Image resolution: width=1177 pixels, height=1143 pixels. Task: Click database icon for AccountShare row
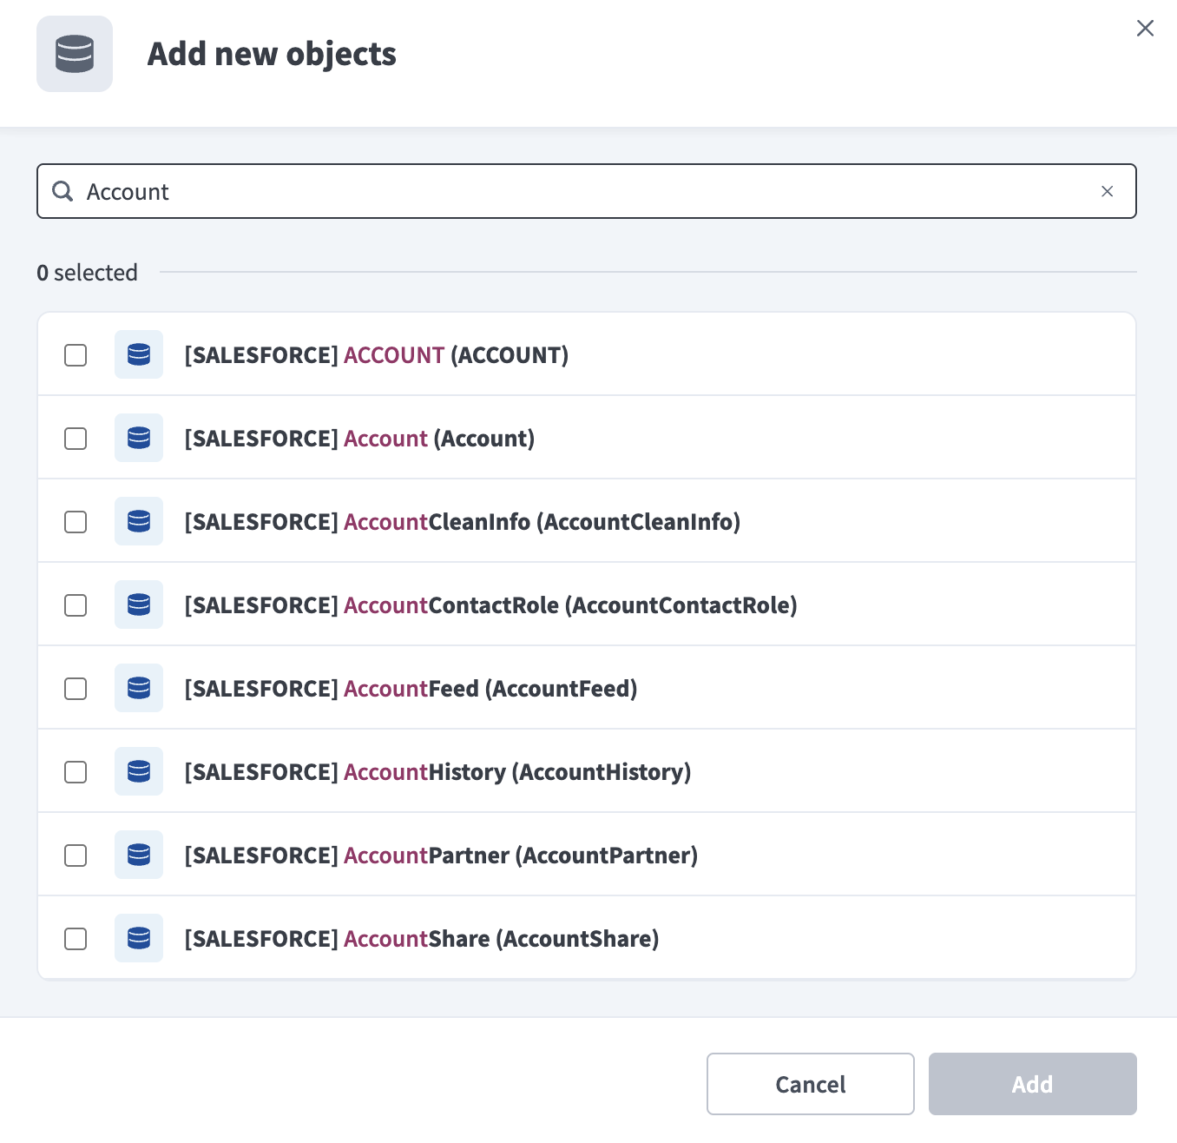(x=139, y=938)
